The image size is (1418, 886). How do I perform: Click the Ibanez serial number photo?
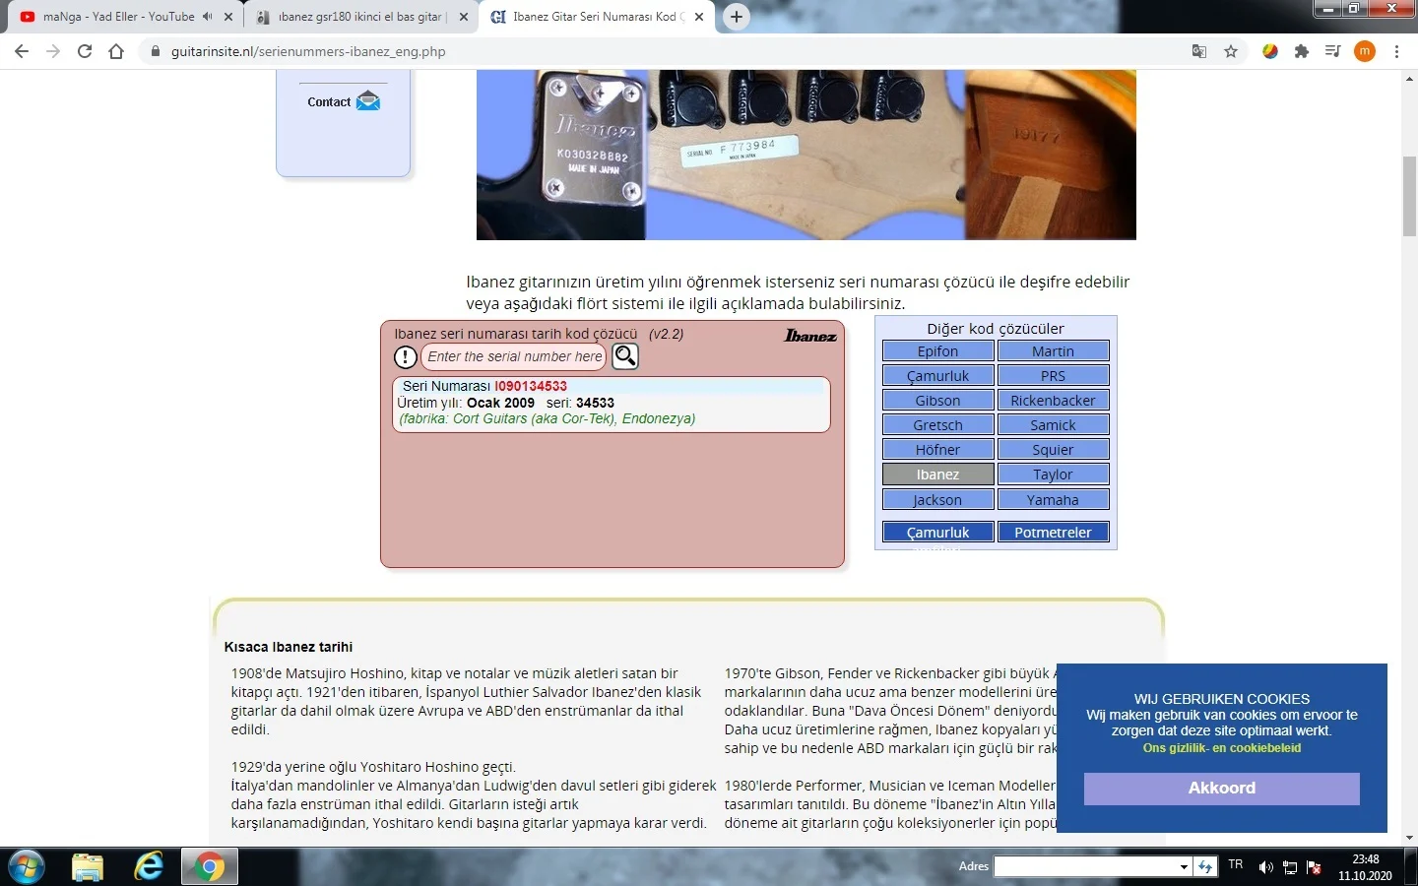coord(806,155)
